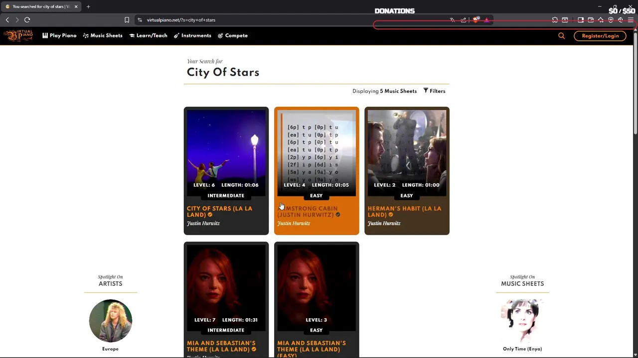Close the 'You searched for city of stars' tab
The height and width of the screenshot is (358, 638).
[76, 6]
